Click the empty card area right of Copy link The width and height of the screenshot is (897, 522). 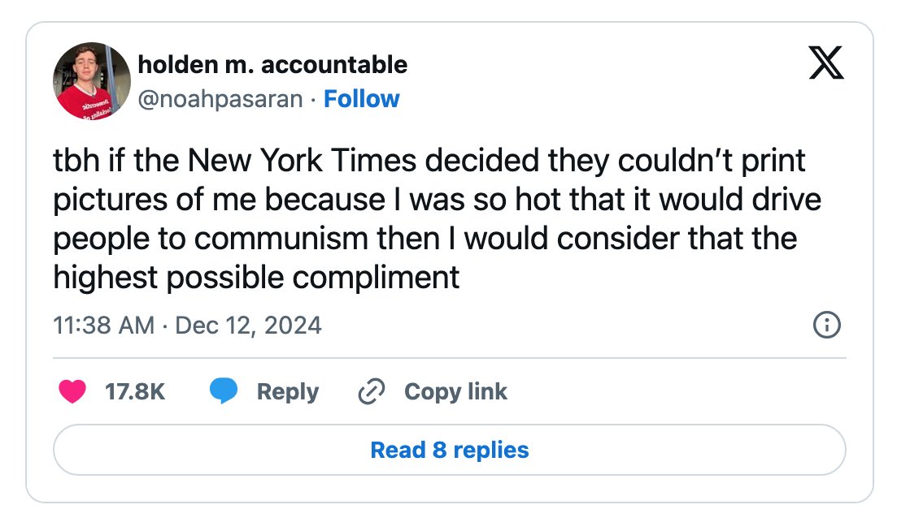[677, 392]
